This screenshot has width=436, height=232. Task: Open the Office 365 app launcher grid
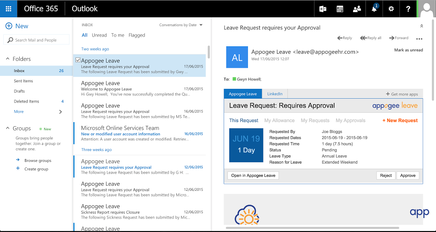[x=8, y=9]
